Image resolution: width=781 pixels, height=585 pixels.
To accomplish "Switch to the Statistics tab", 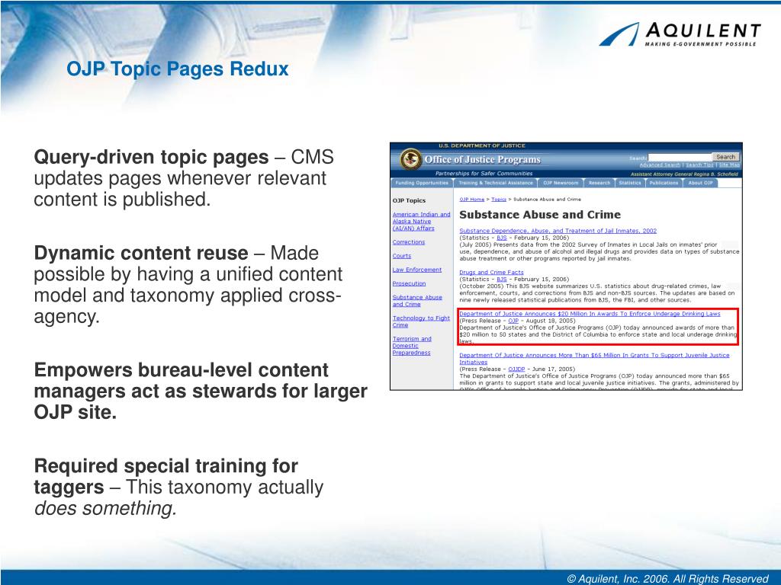I will pyautogui.click(x=630, y=183).
